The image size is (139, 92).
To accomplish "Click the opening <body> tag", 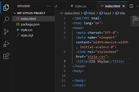I will pyautogui.click(x=78, y=71).
